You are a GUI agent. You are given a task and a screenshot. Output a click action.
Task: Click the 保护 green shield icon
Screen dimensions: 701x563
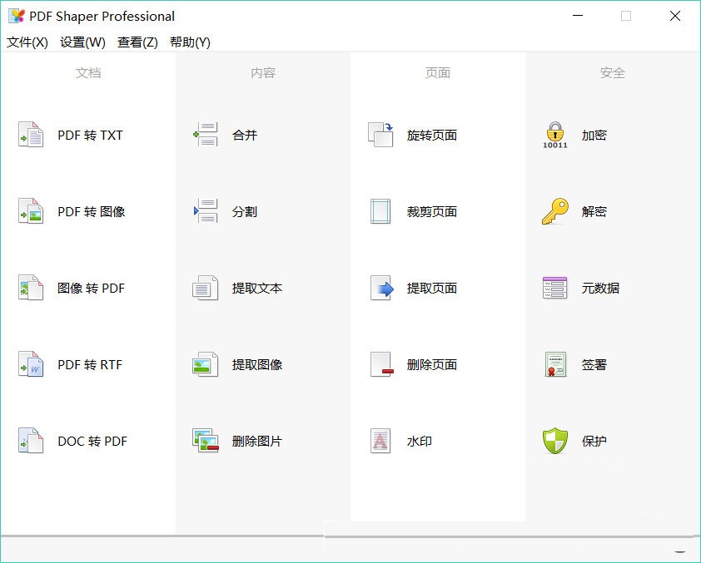tap(554, 441)
